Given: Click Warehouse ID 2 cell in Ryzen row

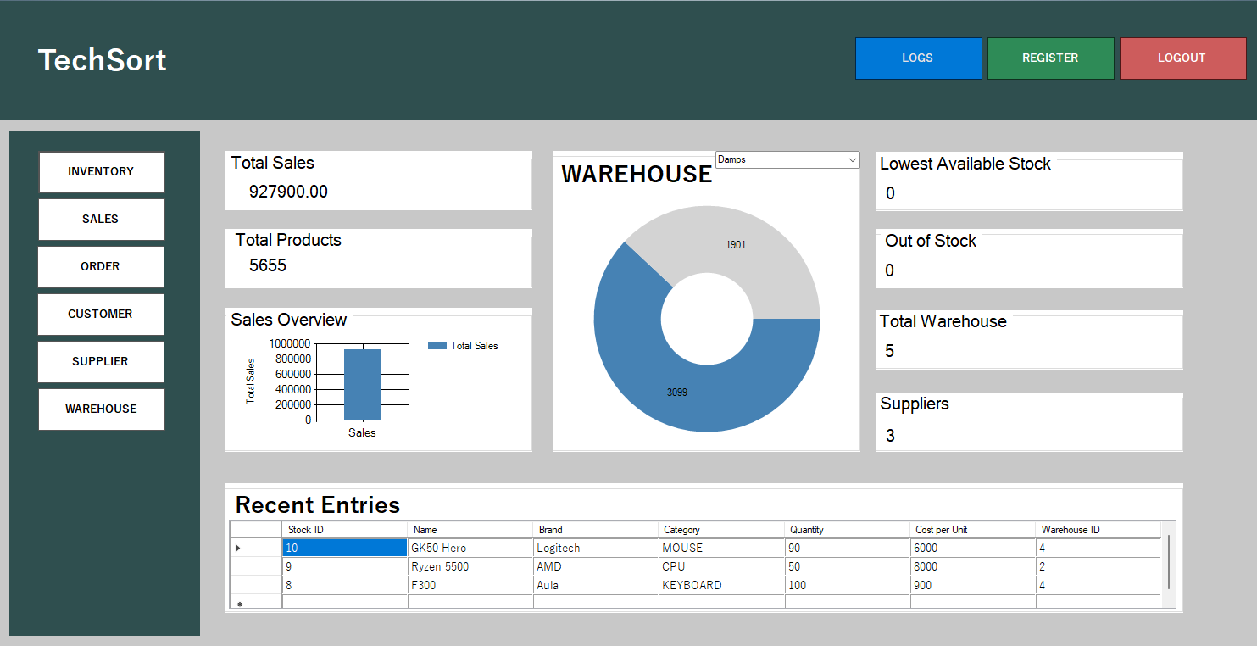Looking at the screenshot, I should 1098,567.
